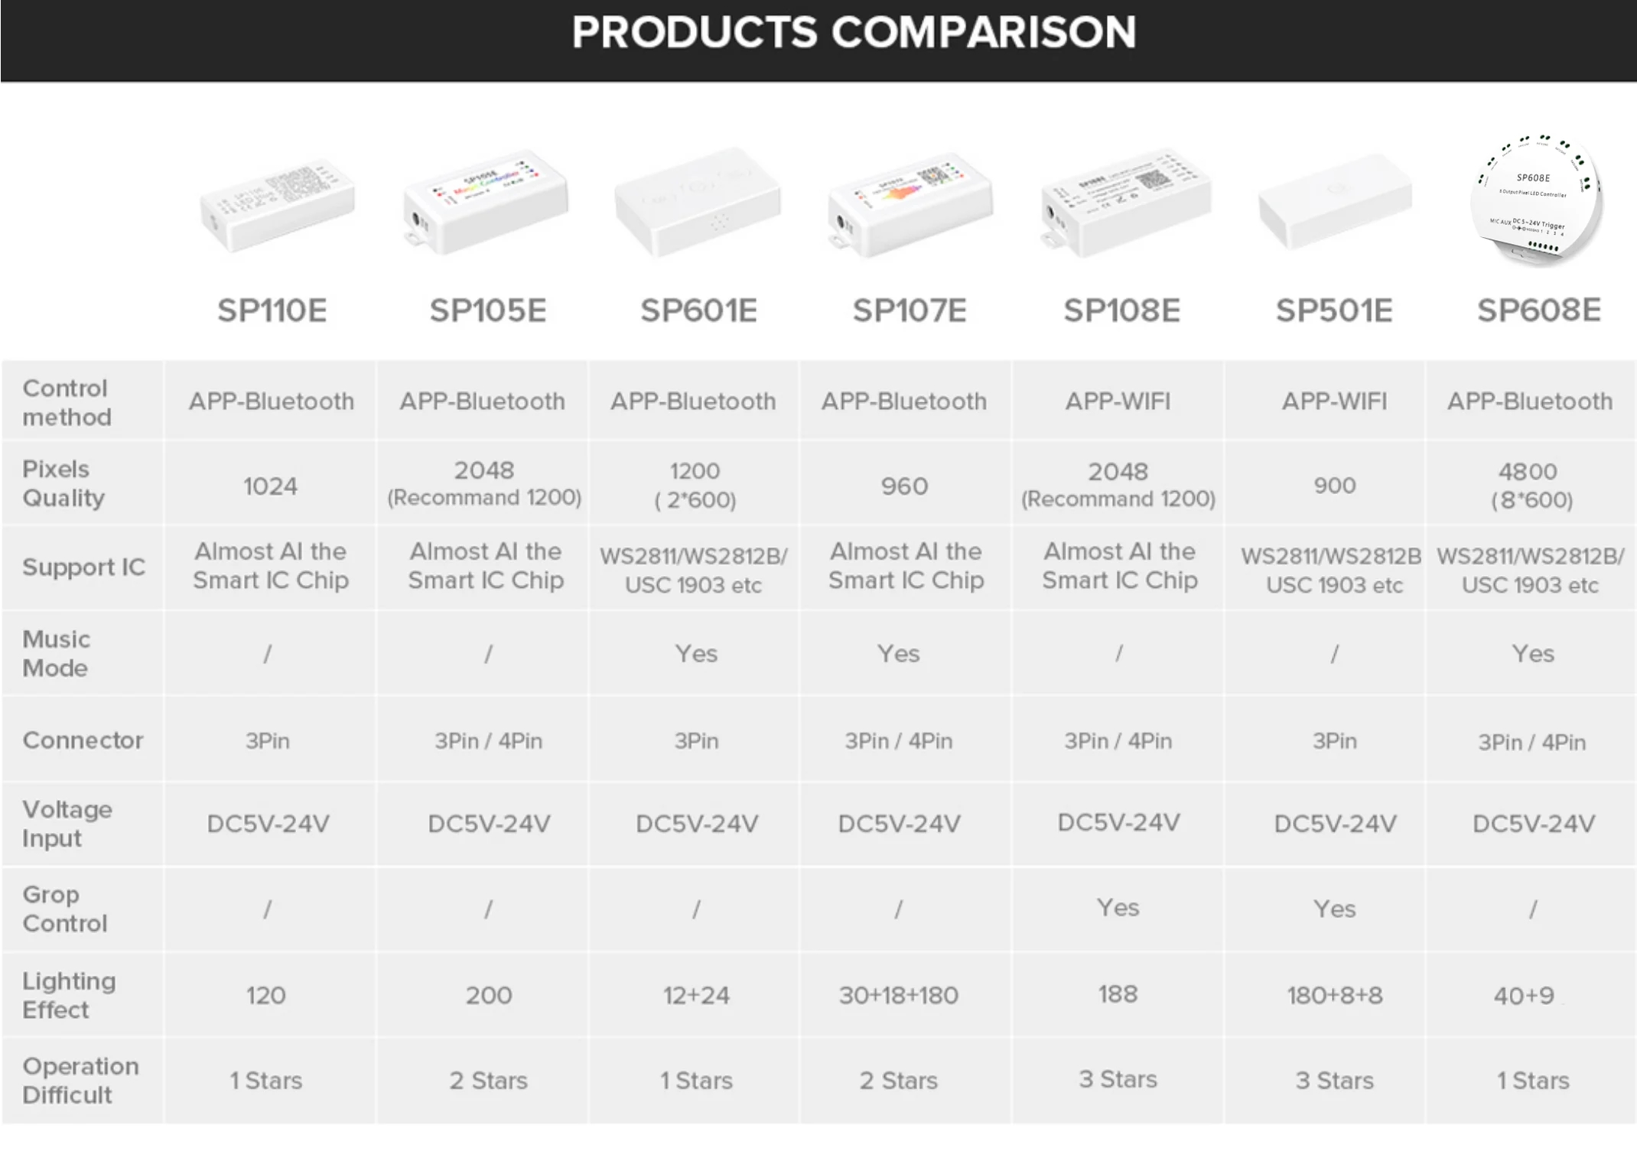Select the 4800 (8*600) pixels cell
Screen dimensions: 1637x1164
[x=1531, y=485]
